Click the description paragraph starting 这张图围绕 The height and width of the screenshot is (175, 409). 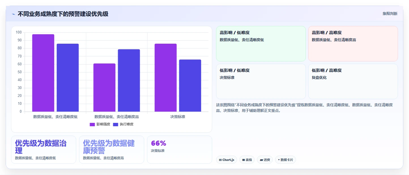click(305, 108)
